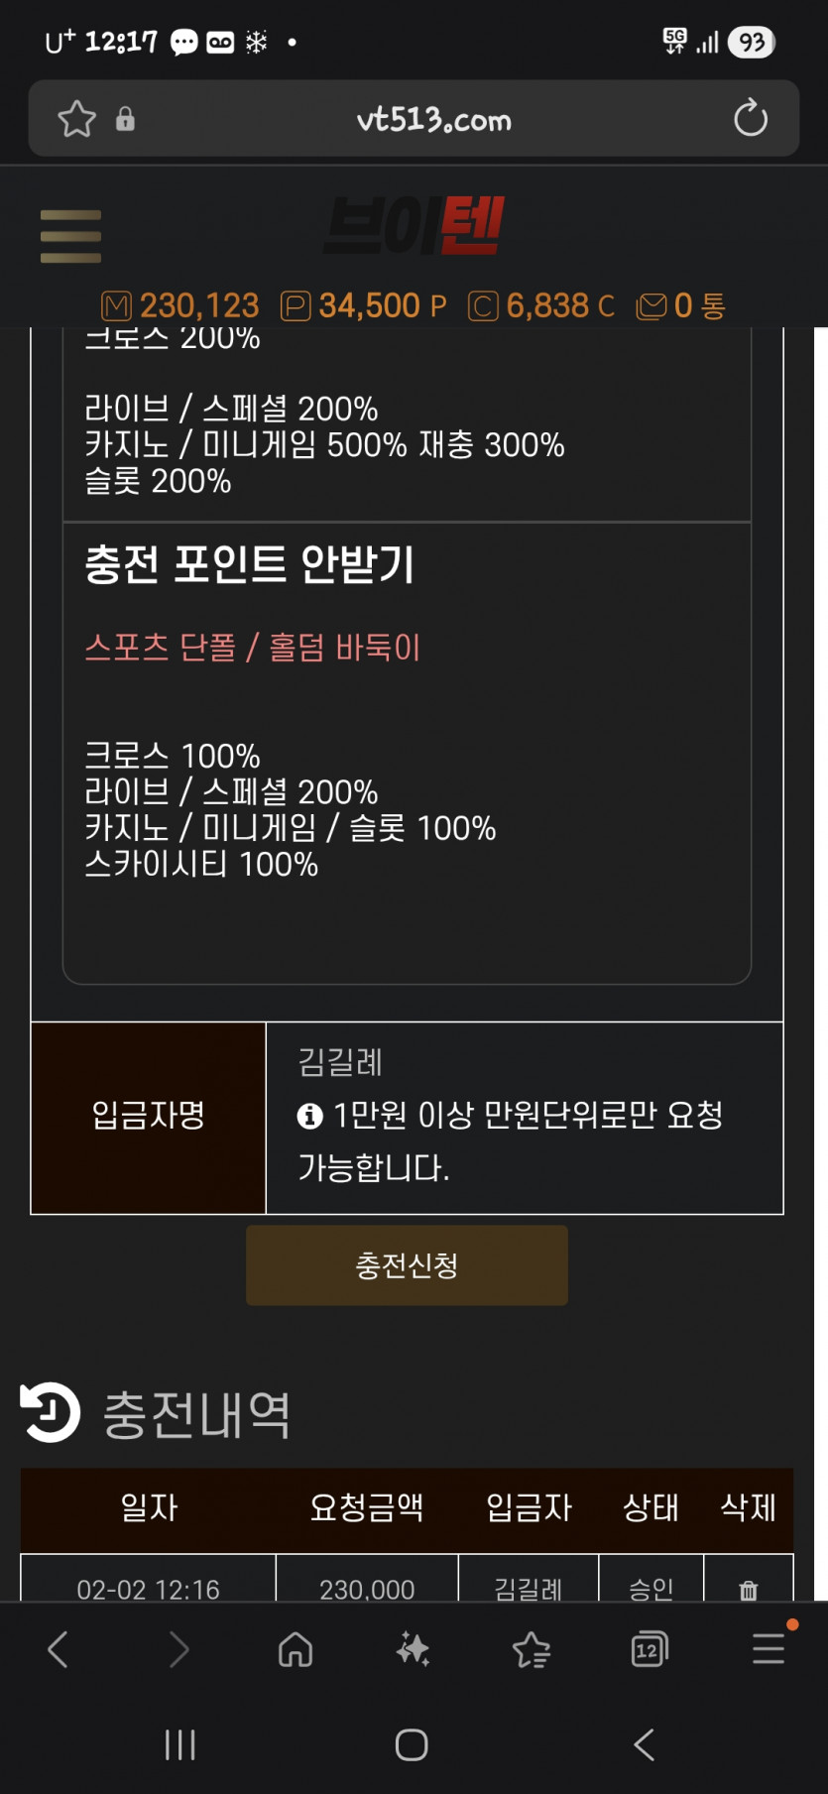This screenshot has width=828, height=1794.
Task: Show the 12 open tabs
Action: click(649, 1650)
